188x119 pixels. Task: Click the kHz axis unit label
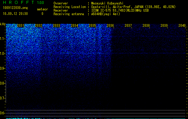3,24
